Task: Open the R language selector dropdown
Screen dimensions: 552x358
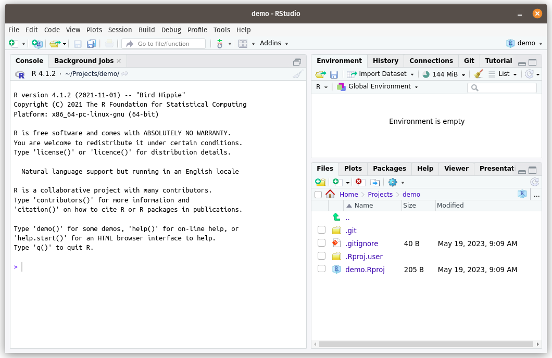Action: [x=321, y=87]
